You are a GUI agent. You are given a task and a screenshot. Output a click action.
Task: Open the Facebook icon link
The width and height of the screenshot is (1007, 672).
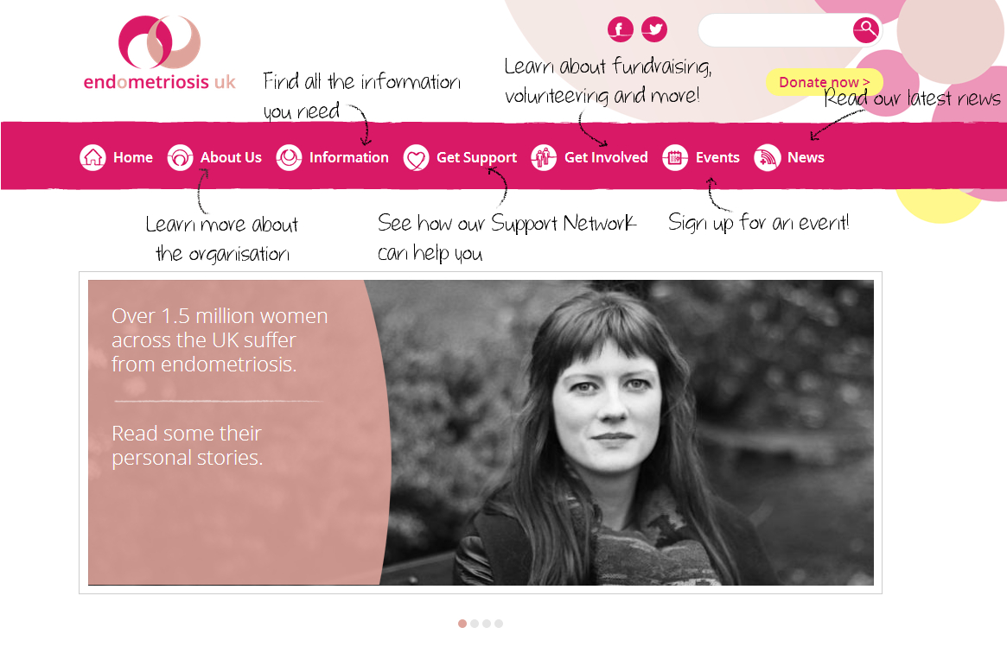coord(620,29)
